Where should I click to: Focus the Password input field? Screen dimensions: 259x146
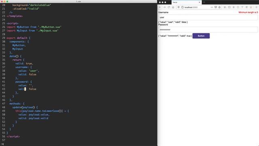[208, 30]
